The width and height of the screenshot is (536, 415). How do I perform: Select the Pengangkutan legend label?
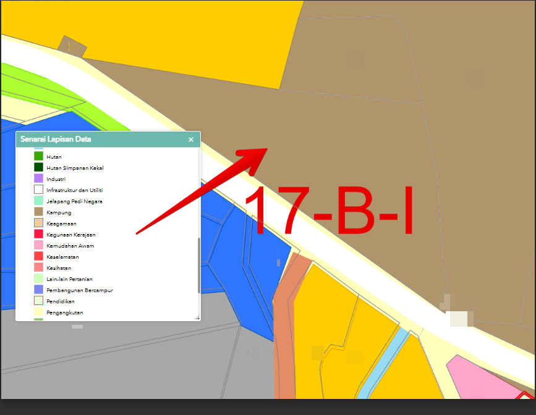click(x=64, y=312)
